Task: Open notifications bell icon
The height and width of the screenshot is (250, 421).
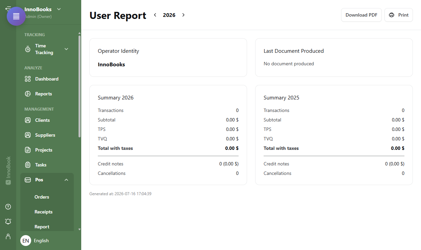Action: (8, 222)
